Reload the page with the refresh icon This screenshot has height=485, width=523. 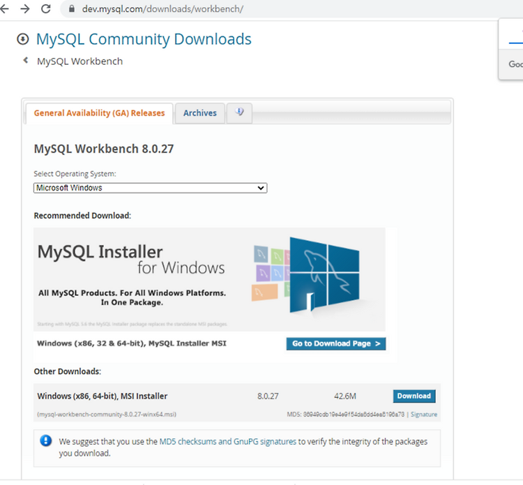tap(46, 8)
